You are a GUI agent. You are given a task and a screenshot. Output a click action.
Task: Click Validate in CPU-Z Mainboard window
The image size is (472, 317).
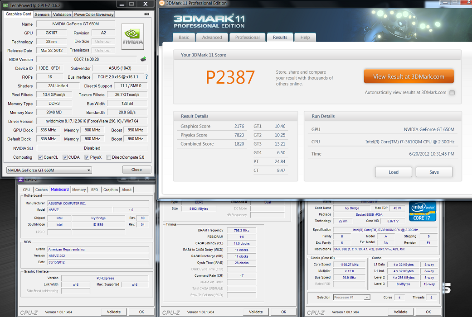[114, 312]
